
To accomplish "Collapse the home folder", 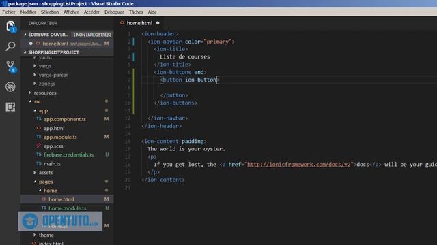I will 40,191.
